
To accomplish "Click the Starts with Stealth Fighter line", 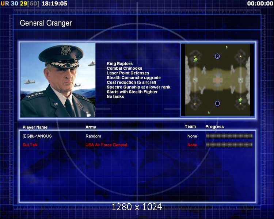I will (132, 92).
